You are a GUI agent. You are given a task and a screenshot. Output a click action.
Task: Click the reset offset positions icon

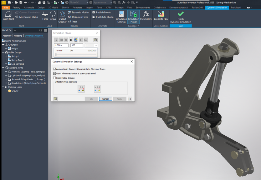pyautogui.click(x=97, y=89)
